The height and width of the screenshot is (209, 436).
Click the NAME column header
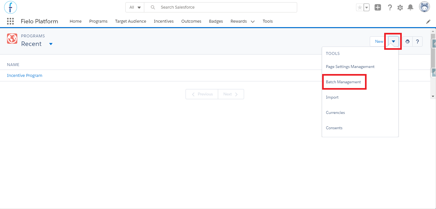click(x=13, y=64)
